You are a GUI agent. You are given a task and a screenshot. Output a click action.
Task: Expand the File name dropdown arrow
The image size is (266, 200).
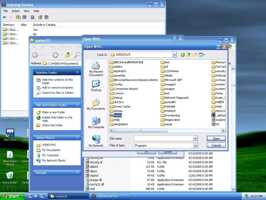(x=195, y=139)
